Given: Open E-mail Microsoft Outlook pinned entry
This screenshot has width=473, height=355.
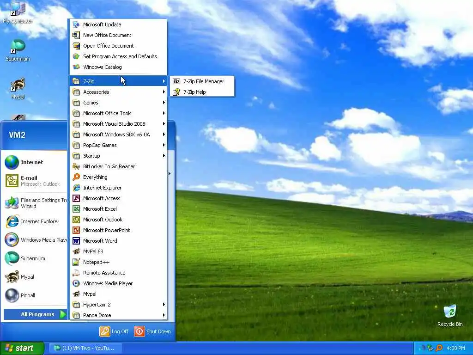Looking at the screenshot, I should (35, 181).
